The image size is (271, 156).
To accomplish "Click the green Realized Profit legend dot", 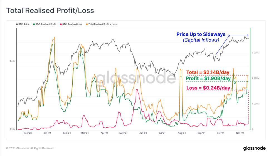I will pyautogui.click(x=34, y=25).
